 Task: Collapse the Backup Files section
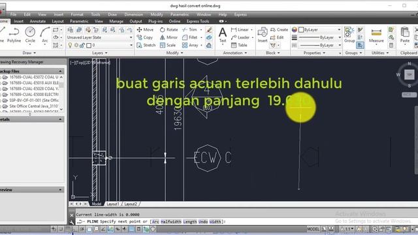coord(60,71)
